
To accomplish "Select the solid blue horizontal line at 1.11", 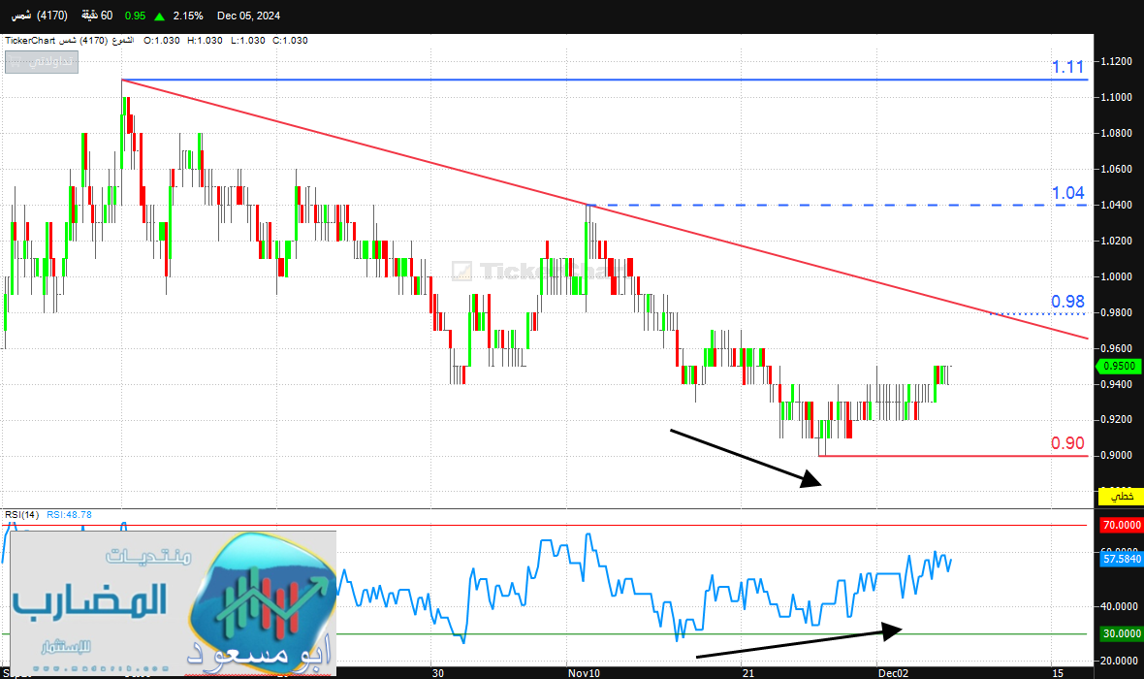I will (605, 80).
